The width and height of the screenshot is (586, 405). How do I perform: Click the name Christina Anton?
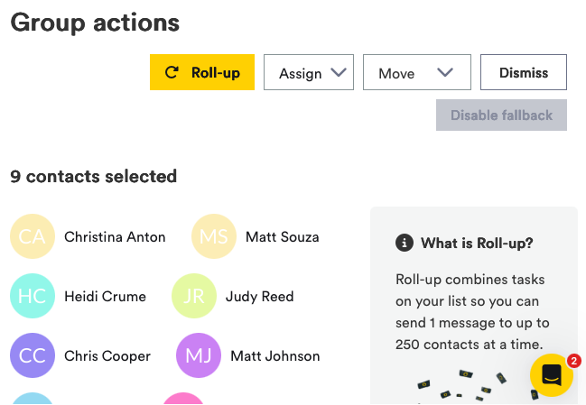(x=115, y=237)
